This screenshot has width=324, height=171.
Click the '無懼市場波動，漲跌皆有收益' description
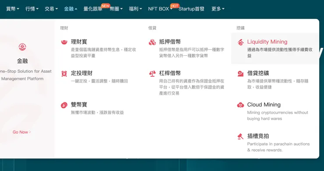[x=97, y=113]
